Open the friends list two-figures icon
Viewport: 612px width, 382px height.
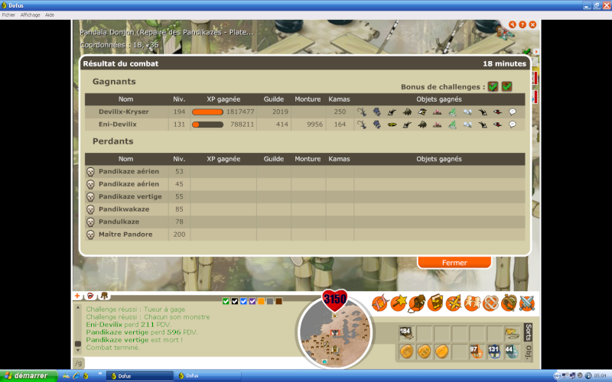pyautogui.click(x=471, y=303)
